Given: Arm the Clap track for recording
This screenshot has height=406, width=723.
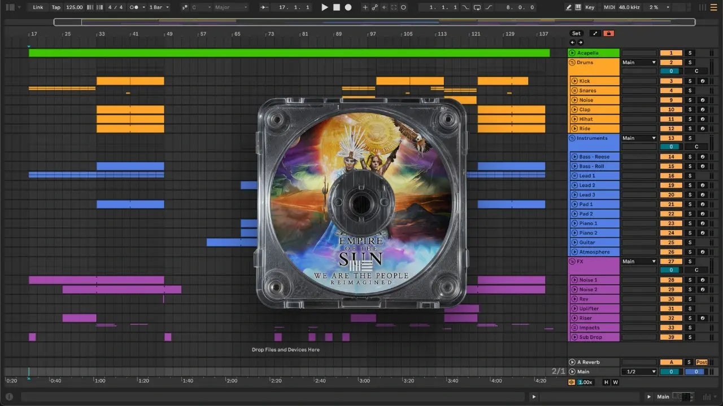Looking at the screenshot, I should (x=703, y=110).
